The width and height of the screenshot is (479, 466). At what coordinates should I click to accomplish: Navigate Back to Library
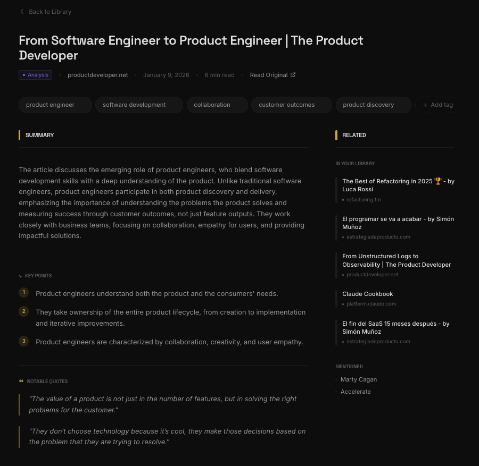(x=50, y=12)
